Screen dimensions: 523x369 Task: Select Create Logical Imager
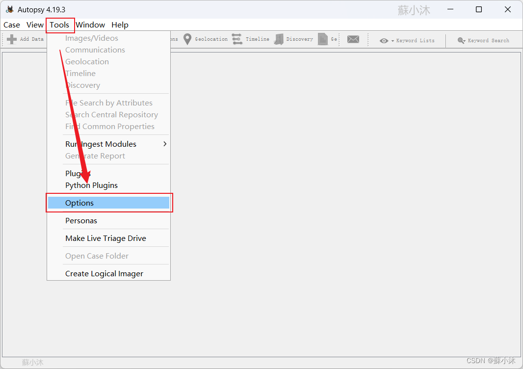pos(109,274)
